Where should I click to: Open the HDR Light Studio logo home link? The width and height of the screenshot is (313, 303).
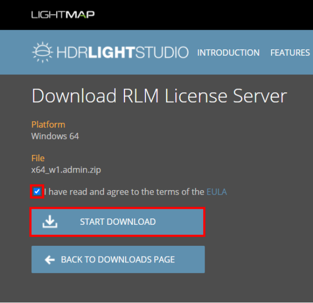pos(110,52)
